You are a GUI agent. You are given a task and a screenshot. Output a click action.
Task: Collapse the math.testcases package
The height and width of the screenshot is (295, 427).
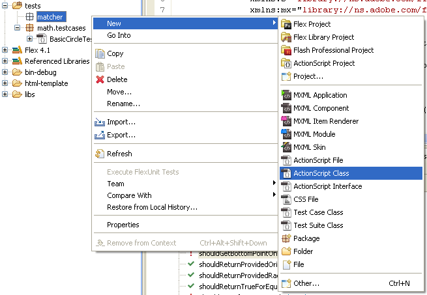pos(18,28)
